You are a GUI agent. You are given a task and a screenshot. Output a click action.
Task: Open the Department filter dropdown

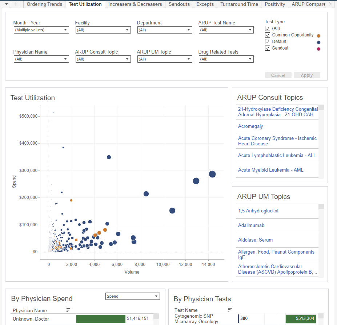pyautogui.click(x=189, y=30)
